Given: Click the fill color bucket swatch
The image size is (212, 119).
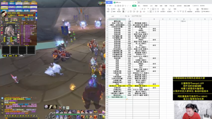Looking at the screenshot, I should pos(137,12).
